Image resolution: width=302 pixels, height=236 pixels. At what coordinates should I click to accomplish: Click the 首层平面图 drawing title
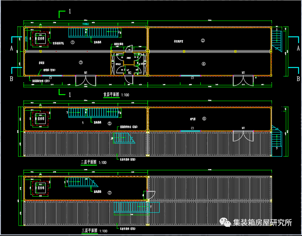[111, 94]
